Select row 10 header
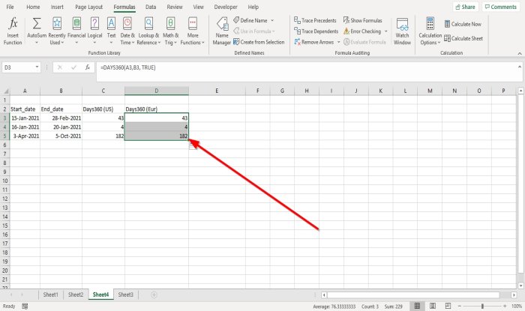This screenshot has height=311, width=525. click(x=5, y=181)
